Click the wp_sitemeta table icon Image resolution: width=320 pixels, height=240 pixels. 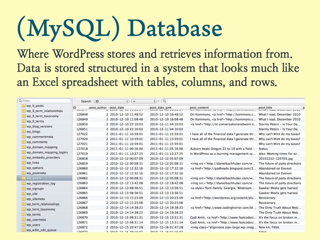(x=24, y=199)
